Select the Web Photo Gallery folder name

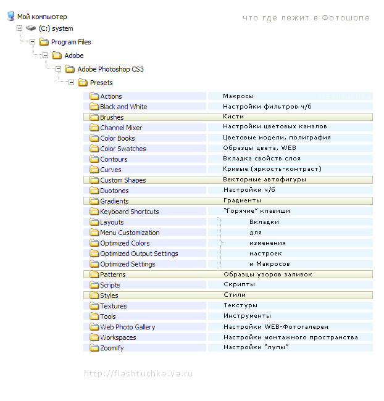[x=128, y=327]
